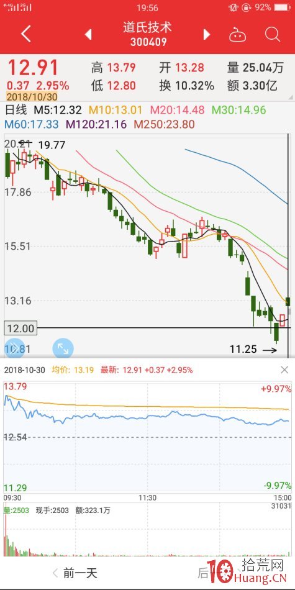Select the 日线 period label
This screenshot has height=590, width=295.
(16, 111)
